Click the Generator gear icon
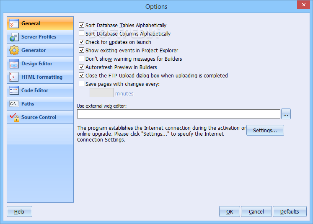313x224 pixels. click(x=14, y=50)
